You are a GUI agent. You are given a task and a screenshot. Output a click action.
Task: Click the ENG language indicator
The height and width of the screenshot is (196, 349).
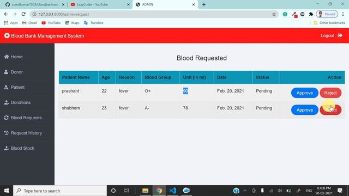click(x=309, y=191)
